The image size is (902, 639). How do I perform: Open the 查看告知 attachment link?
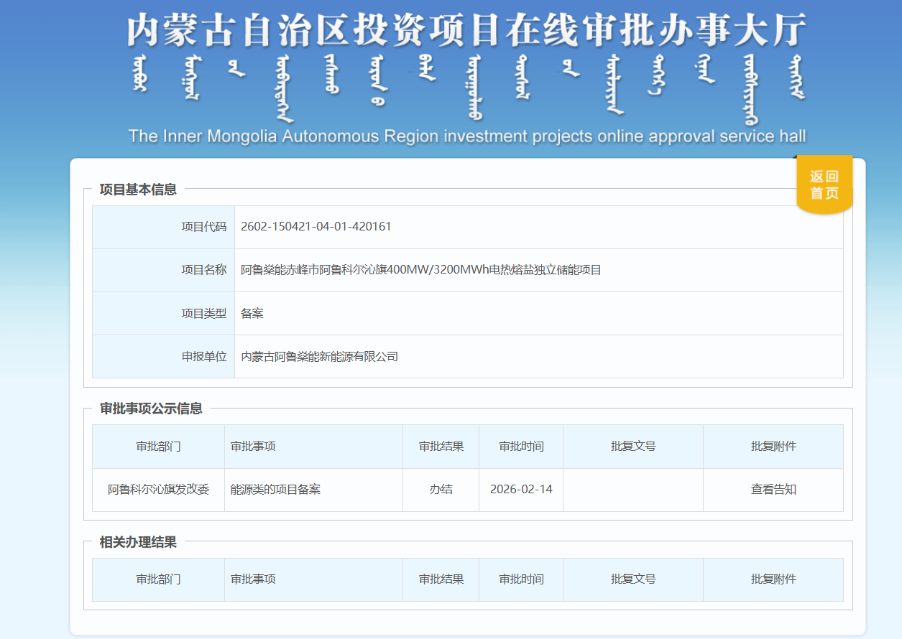(x=773, y=490)
